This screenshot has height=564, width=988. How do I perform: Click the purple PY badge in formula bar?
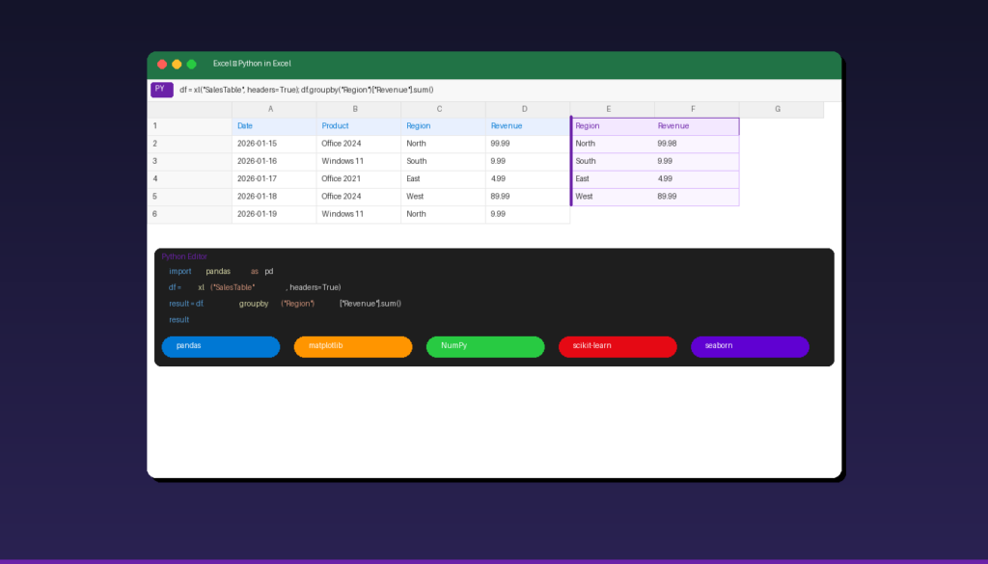click(x=161, y=90)
